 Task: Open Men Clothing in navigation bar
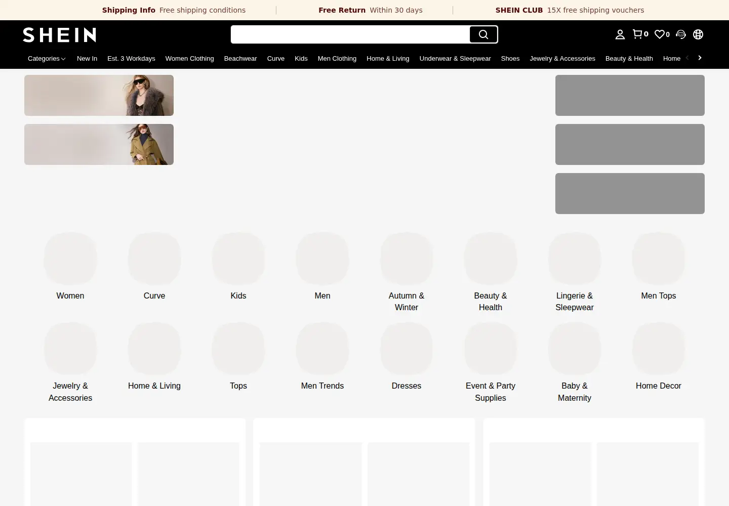pyautogui.click(x=337, y=58)
